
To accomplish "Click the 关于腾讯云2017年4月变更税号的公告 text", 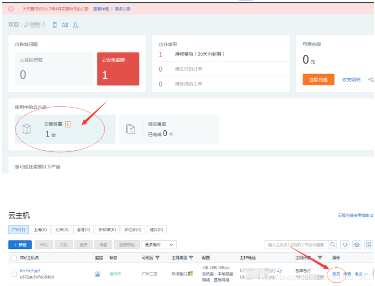I will click(55, 9).
